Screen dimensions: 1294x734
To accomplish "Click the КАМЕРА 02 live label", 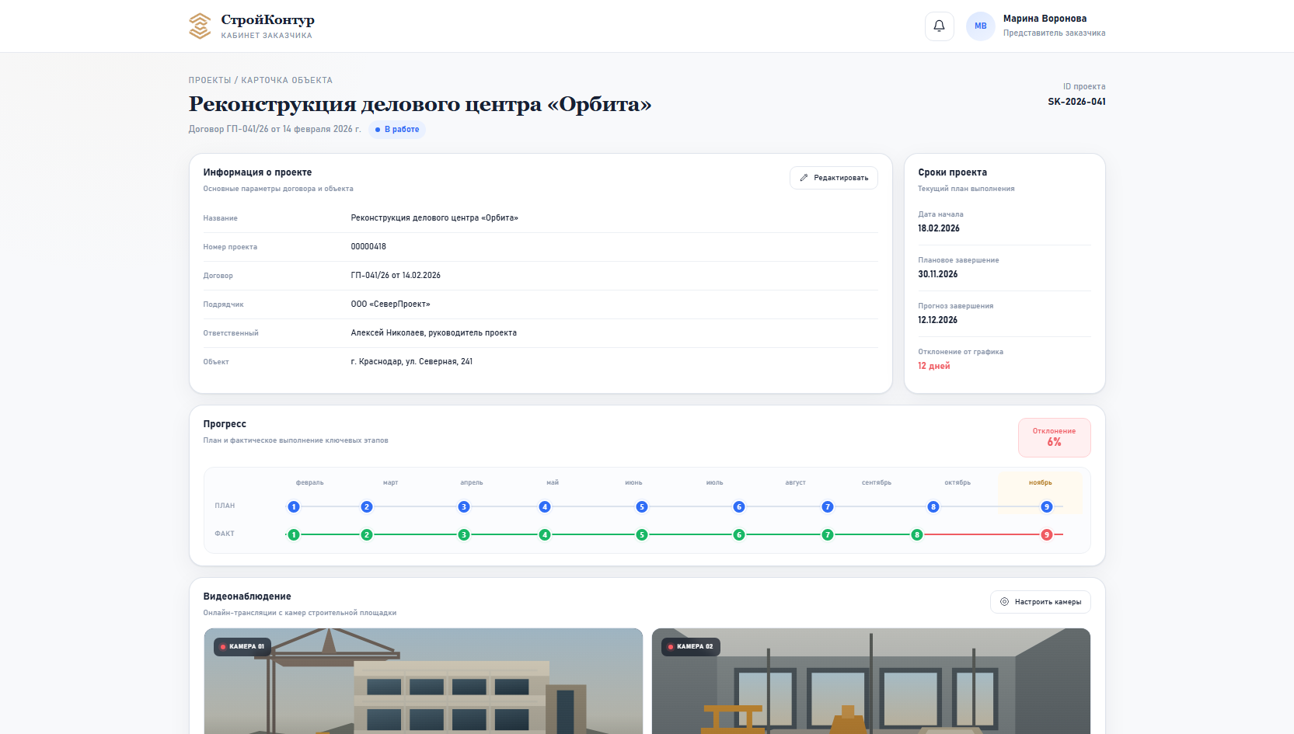I will [691, 646].
